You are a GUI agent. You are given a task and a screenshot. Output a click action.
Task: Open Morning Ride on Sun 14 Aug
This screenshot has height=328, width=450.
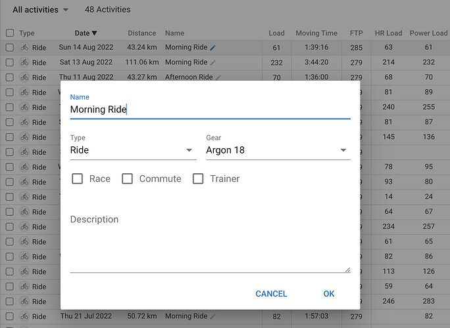[186, 47]
